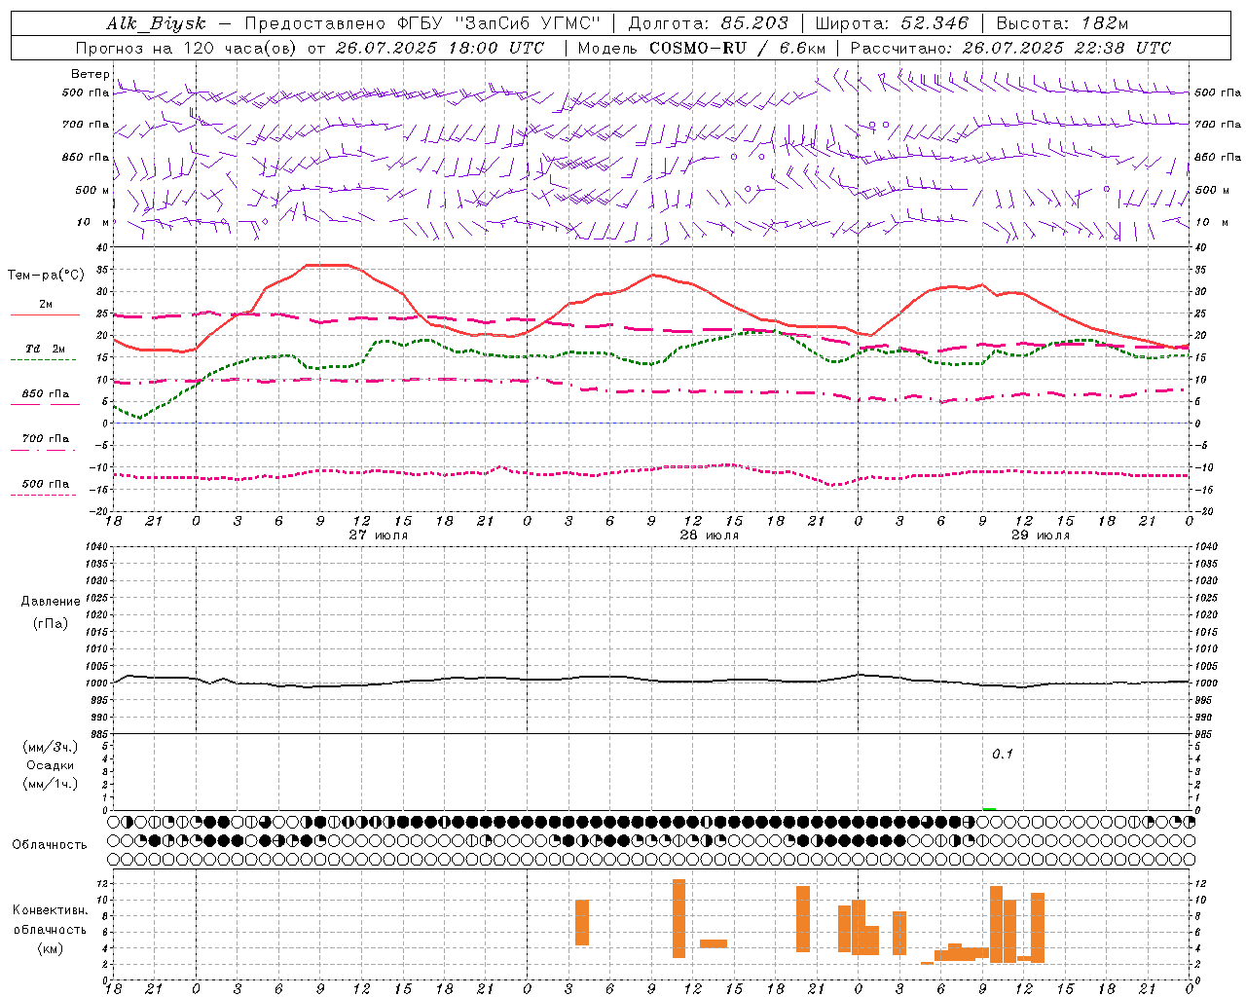Click the 'Осадки' precipitation label
1246x997 pixels.
51,765
